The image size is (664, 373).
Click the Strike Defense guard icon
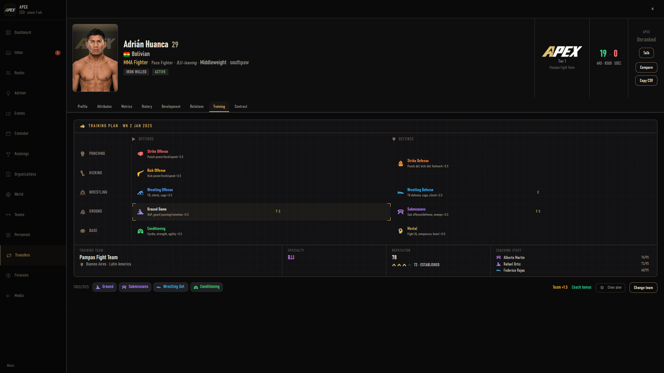point(400,163)
